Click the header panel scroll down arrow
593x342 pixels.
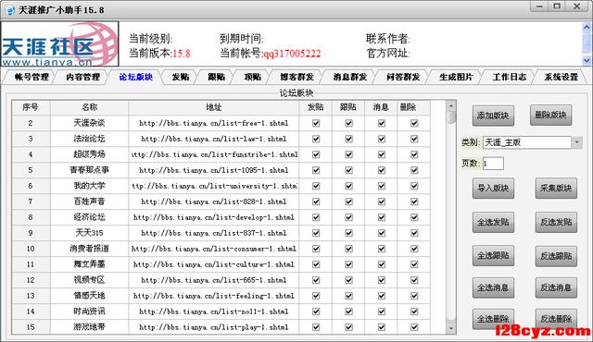pos(587,60)
